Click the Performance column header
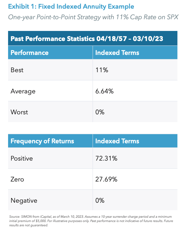The image size is (187, 230). [x=29, y=53]
